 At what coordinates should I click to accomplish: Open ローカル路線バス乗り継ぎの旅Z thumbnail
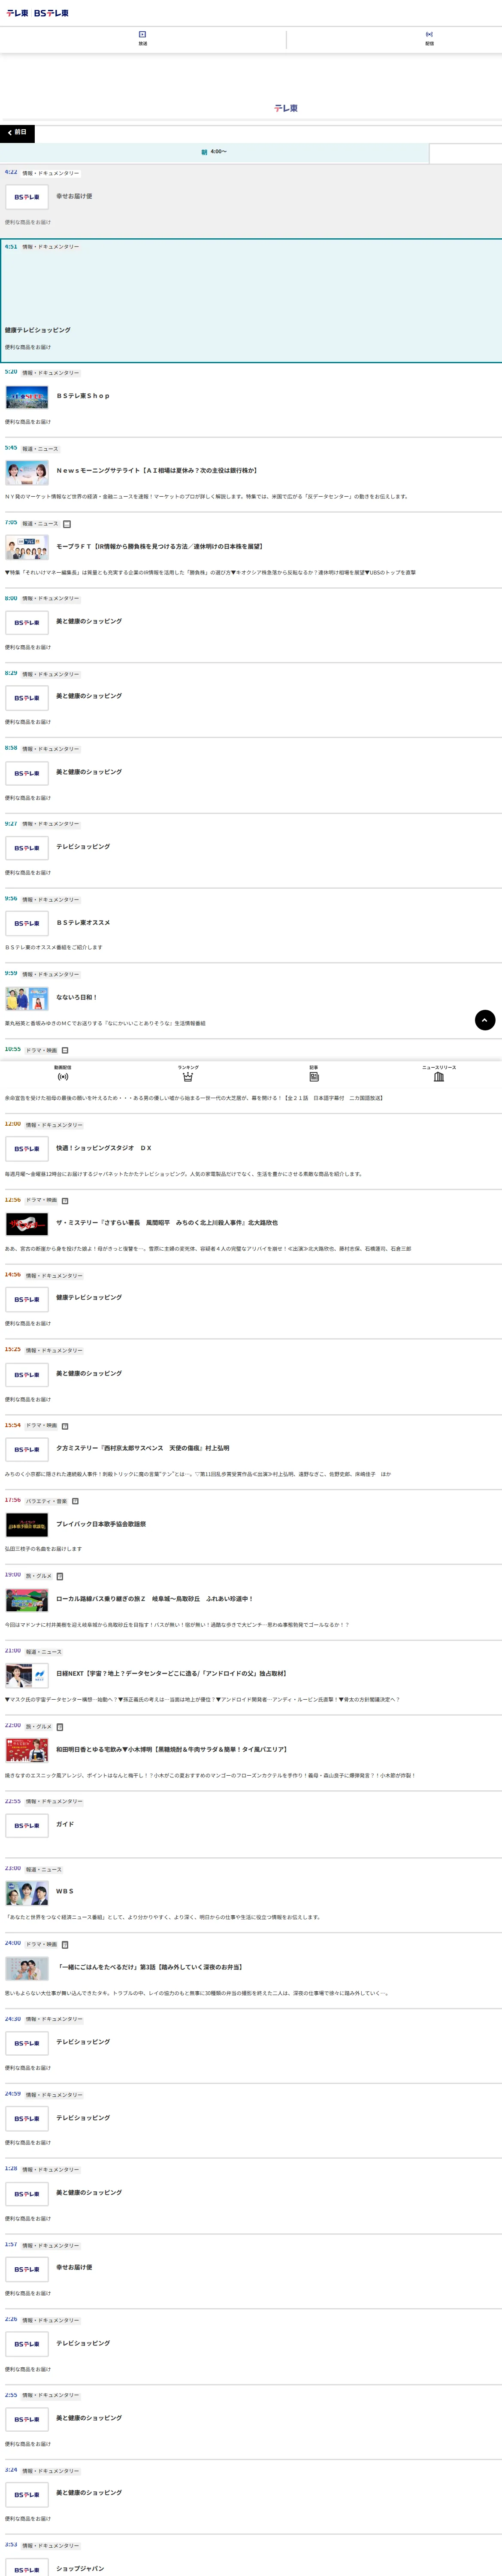27,1600
